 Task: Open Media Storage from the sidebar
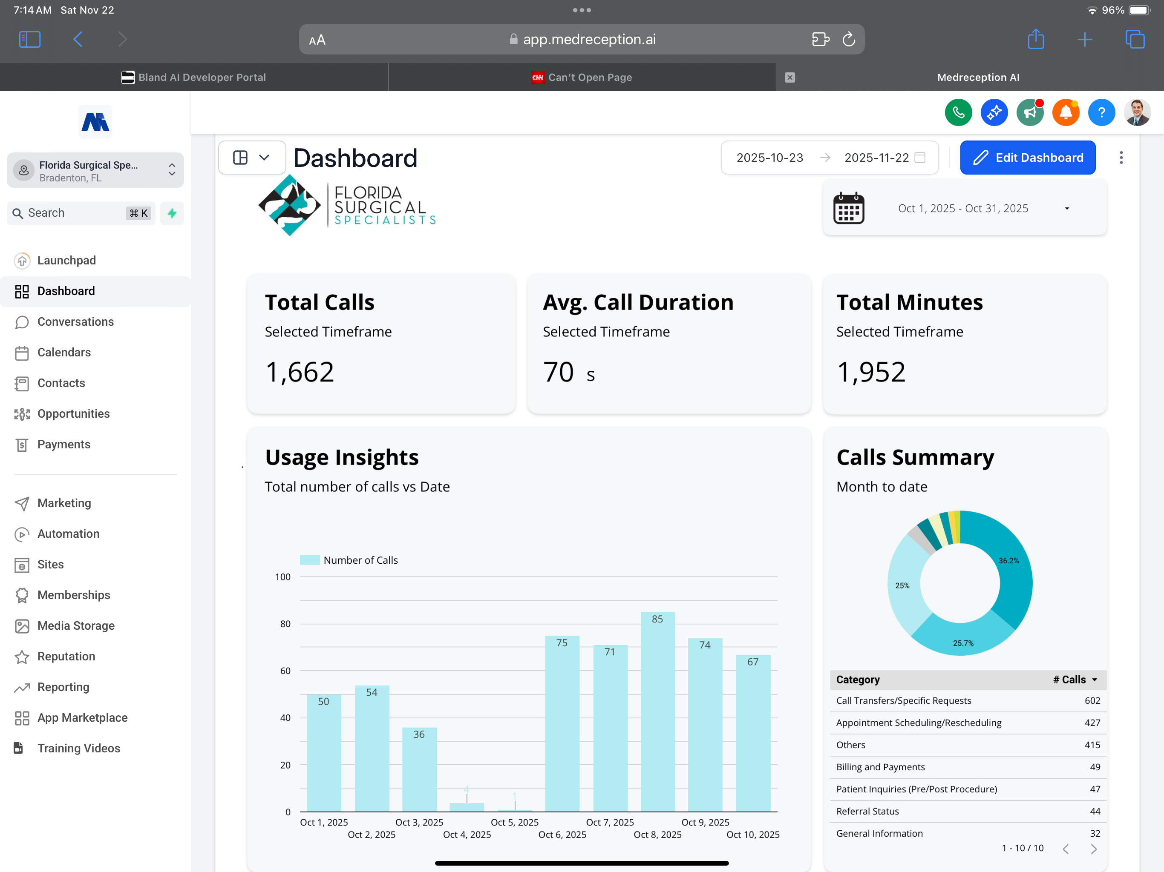pos(95,626)
